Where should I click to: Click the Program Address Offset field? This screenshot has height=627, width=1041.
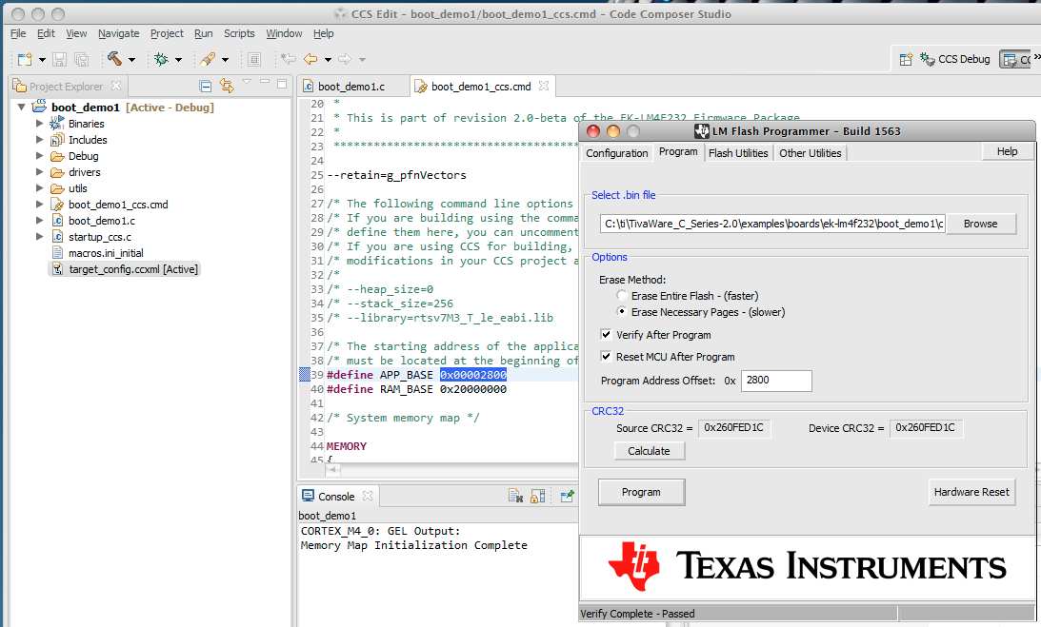(x=776, y=381)
